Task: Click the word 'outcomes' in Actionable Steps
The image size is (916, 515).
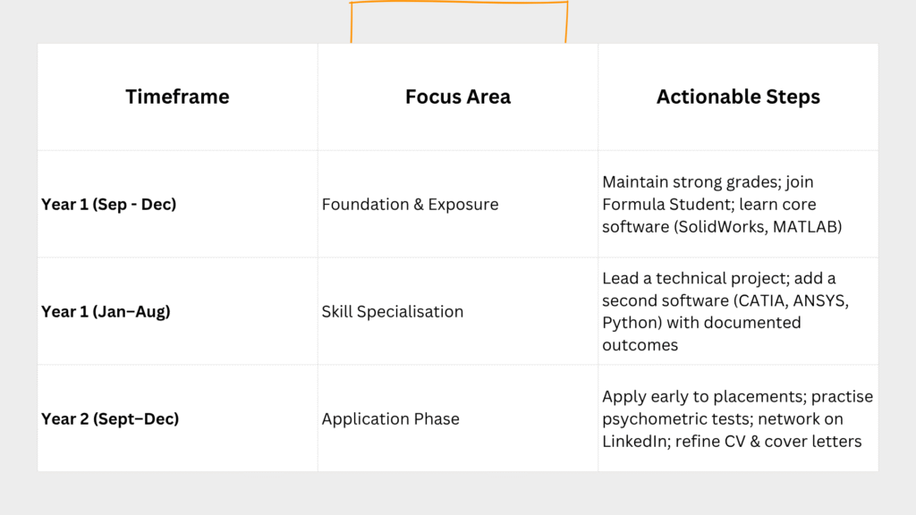Action: [640, 344]
